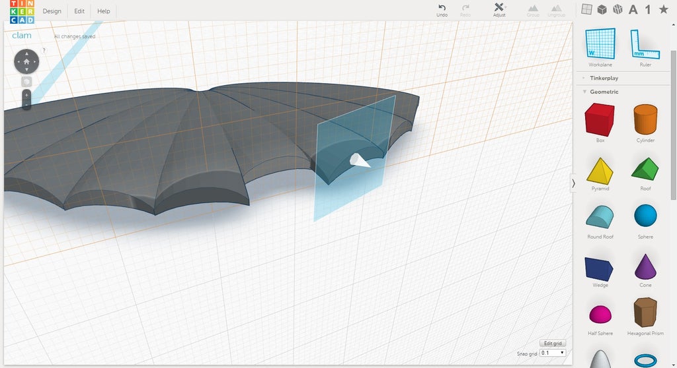
Task: Open the favorites star category
Action: (x=664, y=9)
